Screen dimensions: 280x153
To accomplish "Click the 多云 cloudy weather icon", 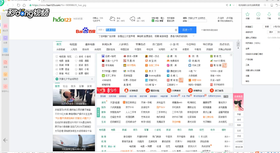I will pyautogui.click(x=112, y=19).
